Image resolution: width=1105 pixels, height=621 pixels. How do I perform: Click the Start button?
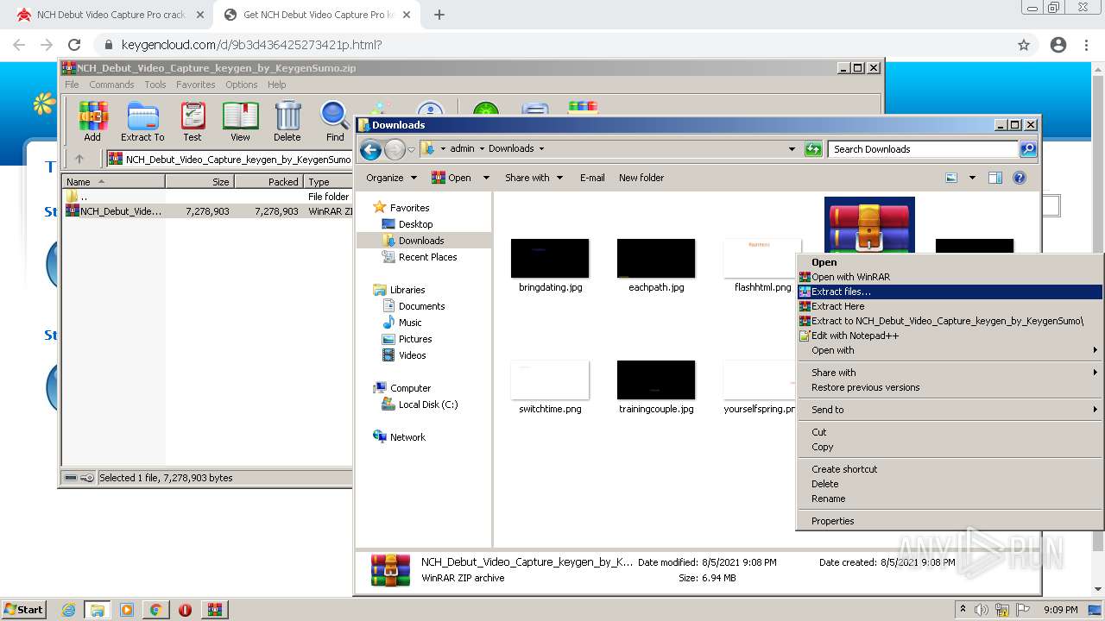24,610
